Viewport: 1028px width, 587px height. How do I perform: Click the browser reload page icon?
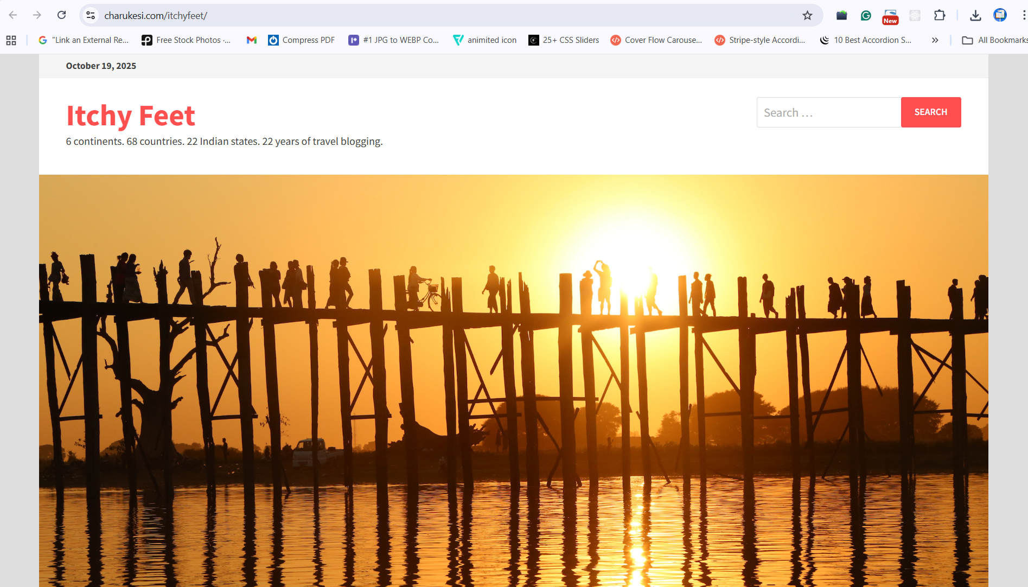coord(61,15)
